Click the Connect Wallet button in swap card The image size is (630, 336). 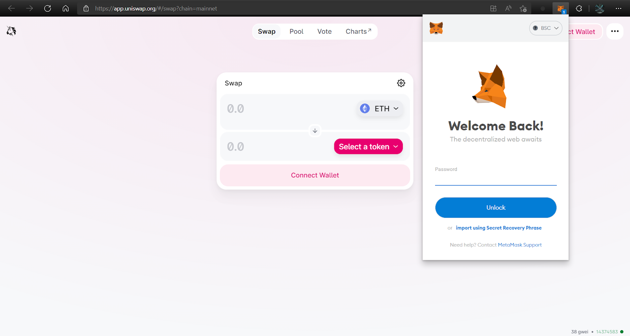315,175
